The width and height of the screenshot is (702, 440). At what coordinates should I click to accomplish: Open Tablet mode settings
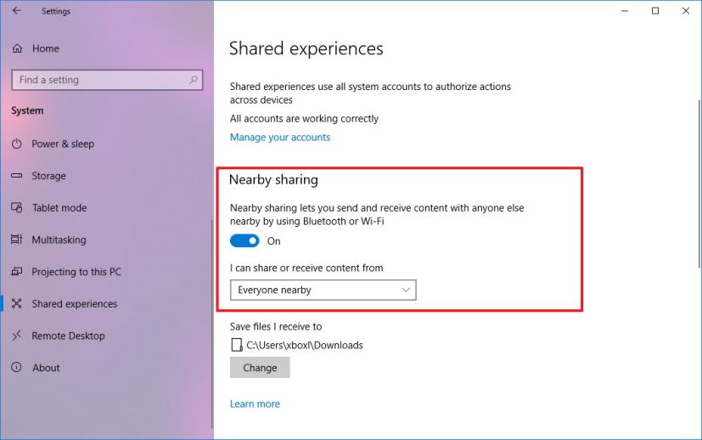[x=59, y=208]
